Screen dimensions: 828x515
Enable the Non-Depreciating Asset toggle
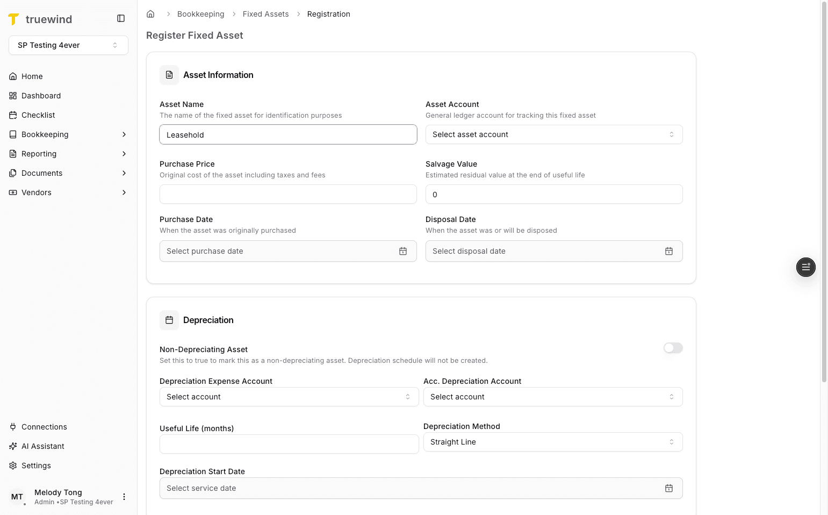[673, 348]
